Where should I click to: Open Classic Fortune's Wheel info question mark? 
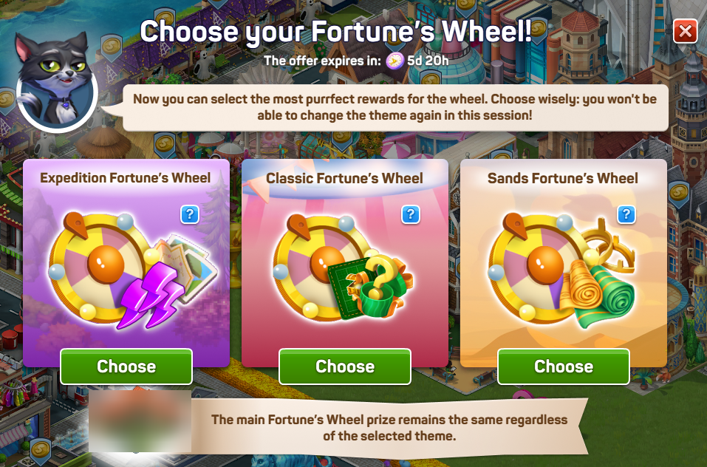point(410,214)
